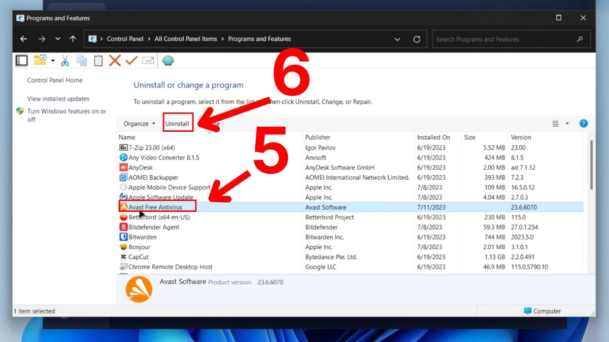Click the Copy icon in toolbar
609x342 pixels.
click(x=81, y=61)
